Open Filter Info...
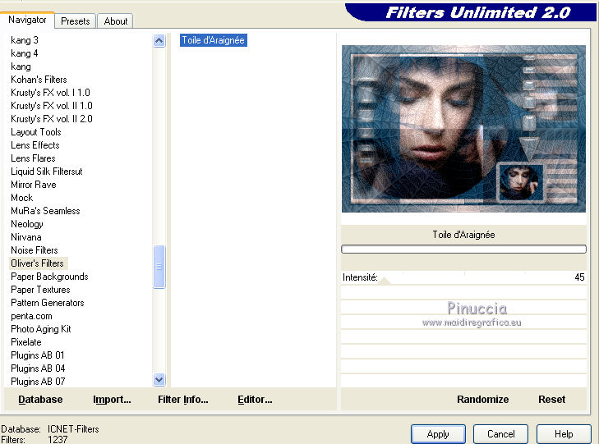Viewport: 599px width, 444px height. pos(183,400)
